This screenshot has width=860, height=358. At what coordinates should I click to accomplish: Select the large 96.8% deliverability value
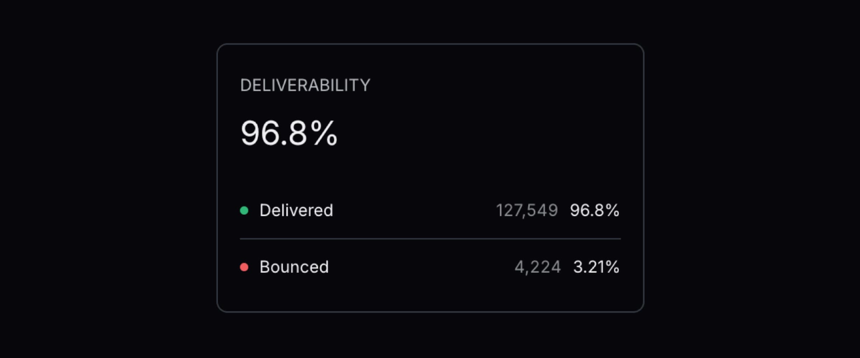pos(289,133)
